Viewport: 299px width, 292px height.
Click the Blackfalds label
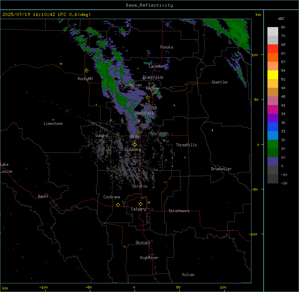pyautogui.click(x=153, y=77)
